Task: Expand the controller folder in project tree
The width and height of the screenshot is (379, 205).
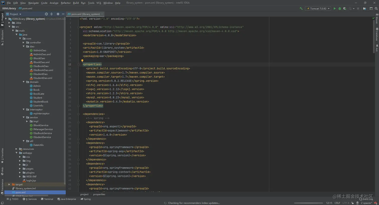Action: (24, 43)
